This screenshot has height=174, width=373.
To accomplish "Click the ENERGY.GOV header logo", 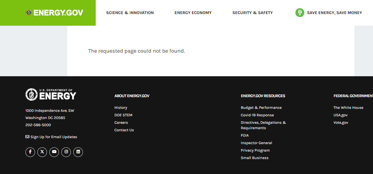I will pos(54,13).
